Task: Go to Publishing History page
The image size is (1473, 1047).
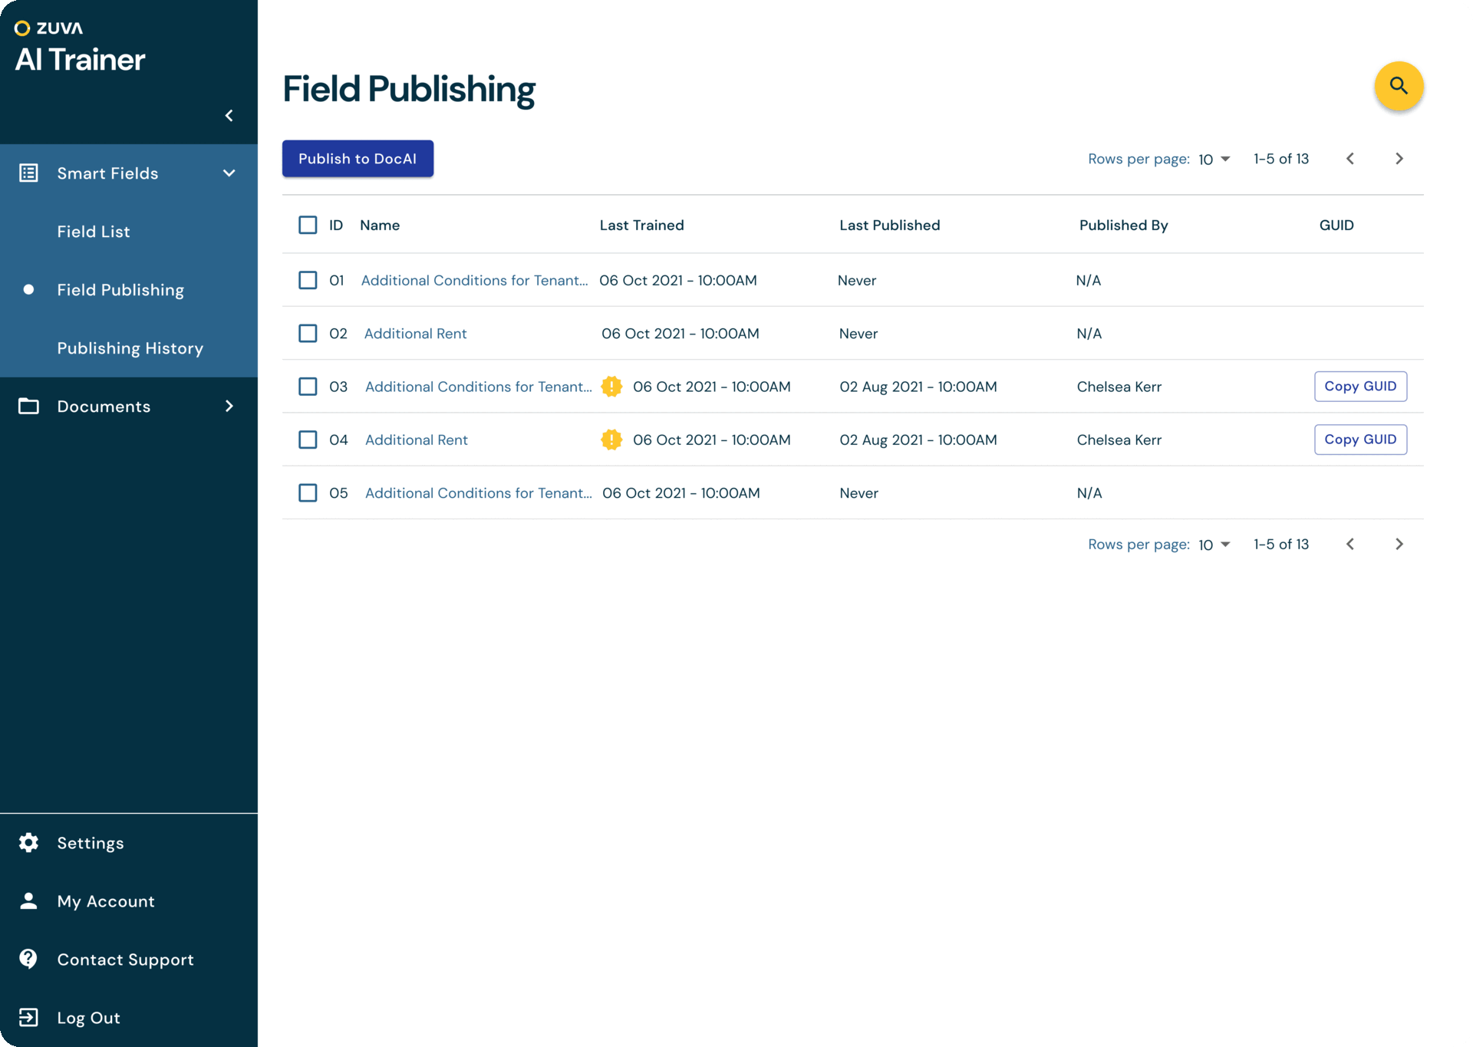Action: pyautogui.click(x=130, y=348)
